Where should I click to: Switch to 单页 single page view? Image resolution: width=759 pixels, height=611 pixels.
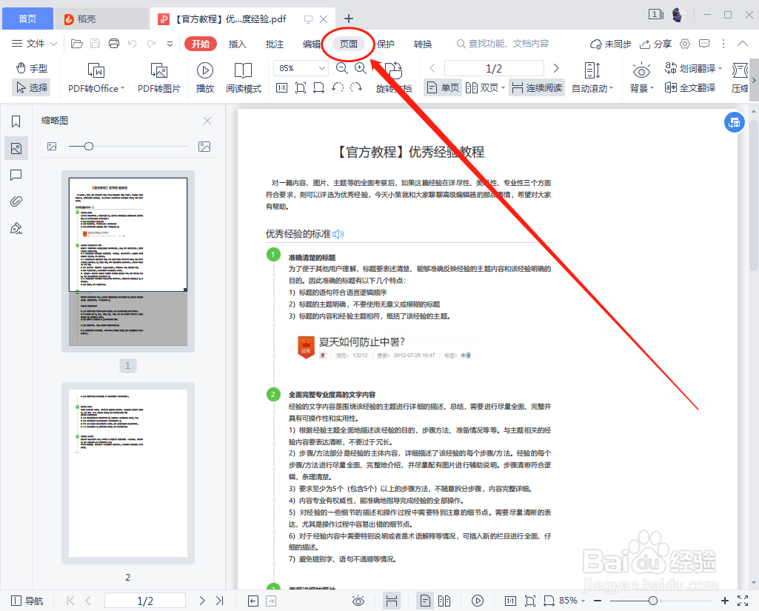442,87
